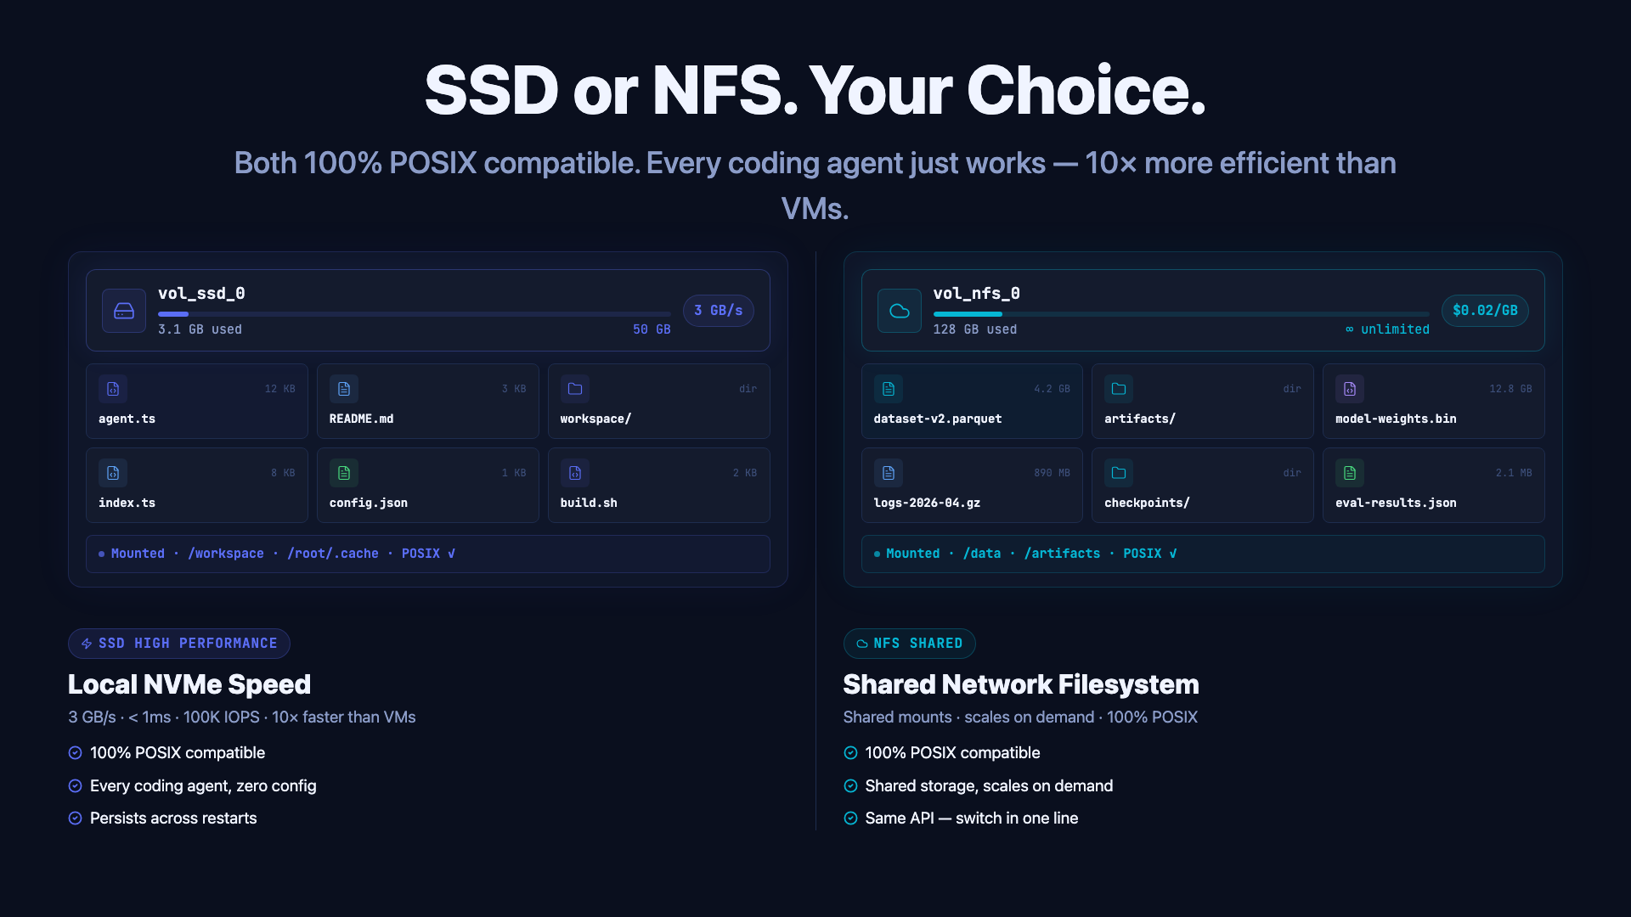
Task: Click the 3 GB/s speed pill
Action: (719, 311)
